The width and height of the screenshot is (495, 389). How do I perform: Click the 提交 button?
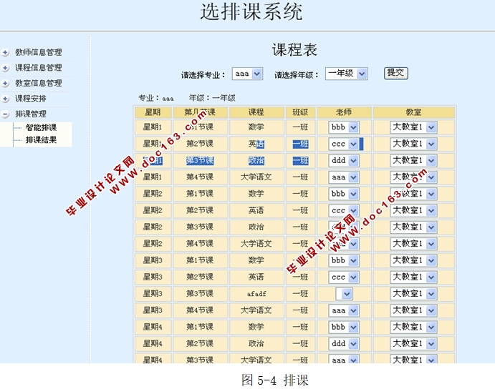tap(396, 73)
